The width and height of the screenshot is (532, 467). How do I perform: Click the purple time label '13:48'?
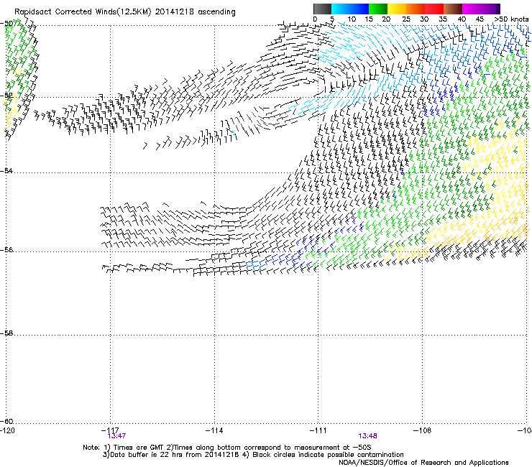click(x=367, y=436)
